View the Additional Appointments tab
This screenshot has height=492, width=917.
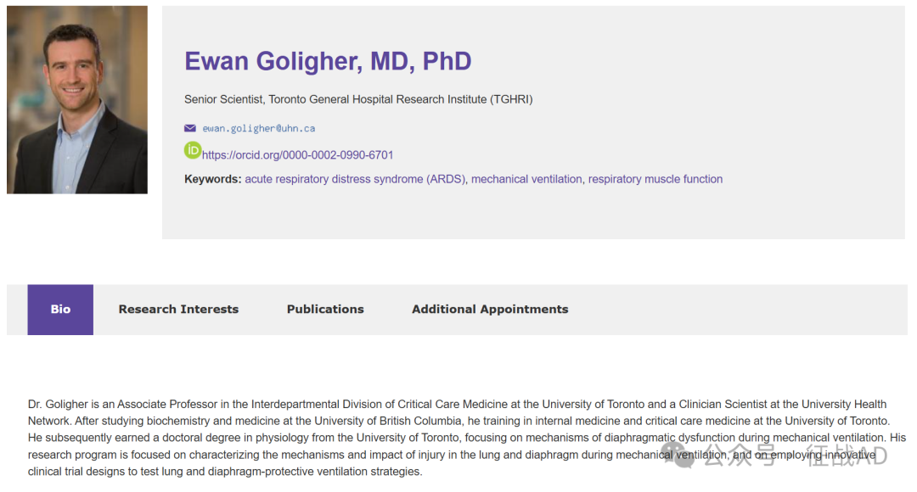point(490,310)
